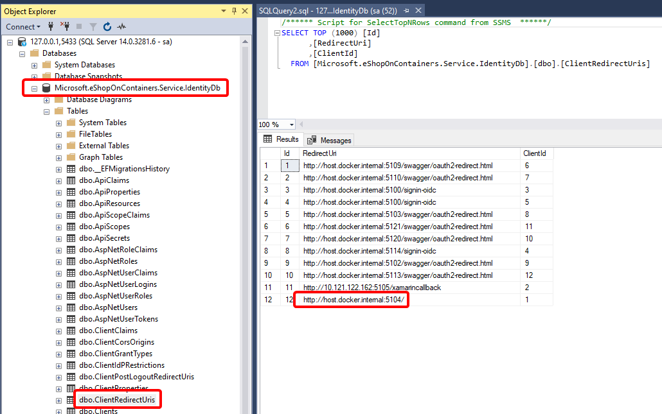Click the External Tables folder icon
Viewport: 662px width, 414px height.
click(x=71, y=145)
